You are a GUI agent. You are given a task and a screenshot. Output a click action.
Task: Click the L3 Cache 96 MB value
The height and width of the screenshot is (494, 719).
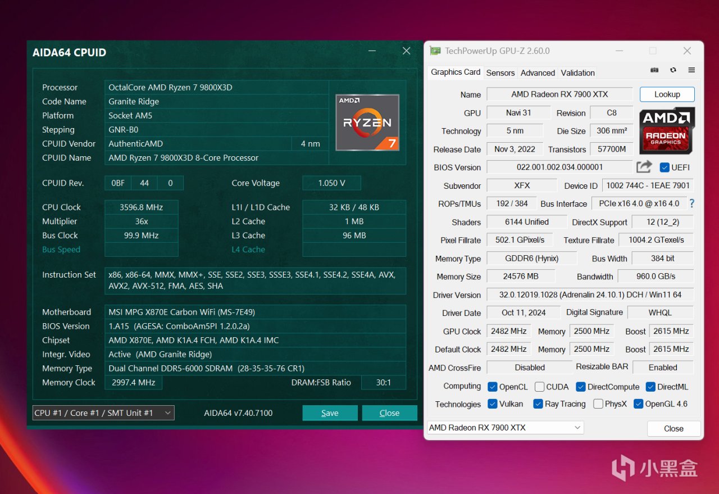point(354,235)
